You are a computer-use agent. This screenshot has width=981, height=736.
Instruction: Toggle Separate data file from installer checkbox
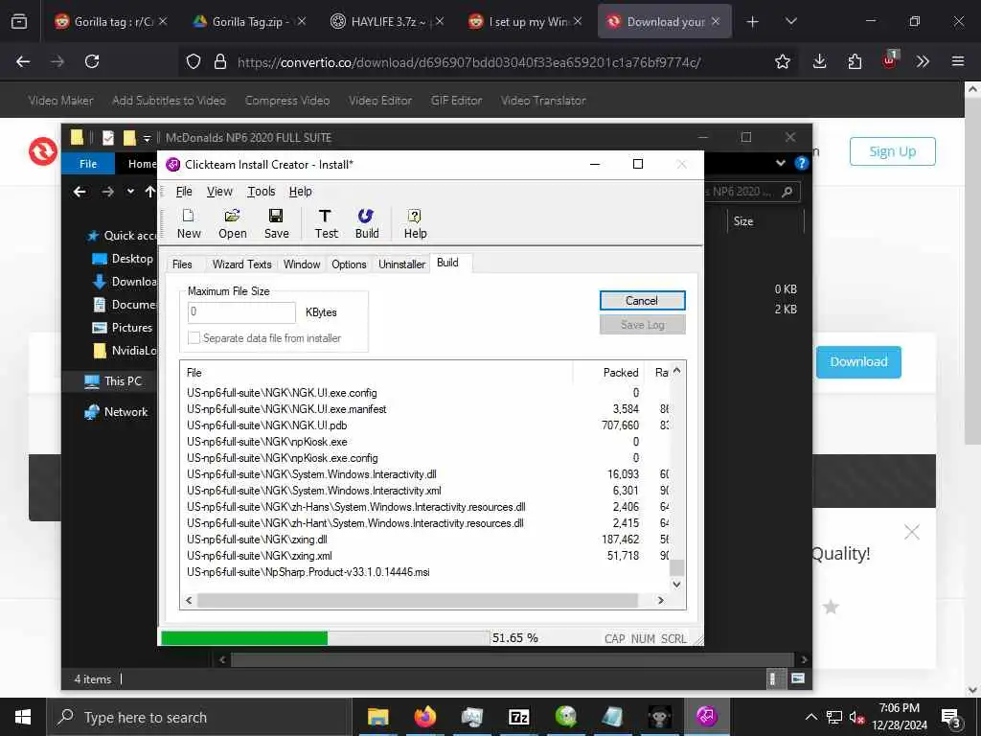point(194,338)
